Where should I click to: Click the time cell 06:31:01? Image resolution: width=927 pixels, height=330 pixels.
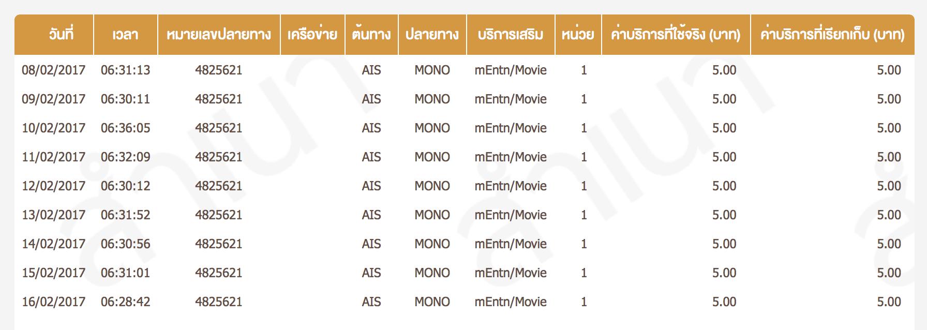click(126, 273)
